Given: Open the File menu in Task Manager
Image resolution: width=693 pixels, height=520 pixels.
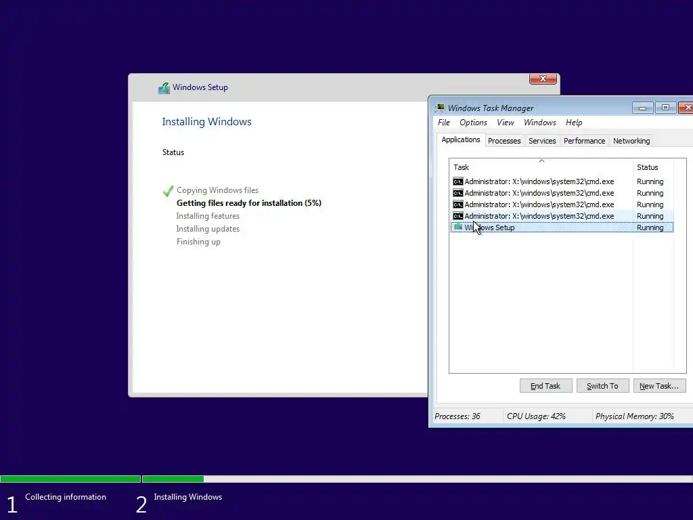Looking at the screenshot, I should click(x=444, y=123).
